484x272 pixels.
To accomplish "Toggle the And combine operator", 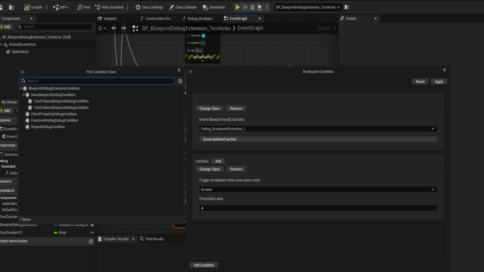I will [x=218, y=161].
